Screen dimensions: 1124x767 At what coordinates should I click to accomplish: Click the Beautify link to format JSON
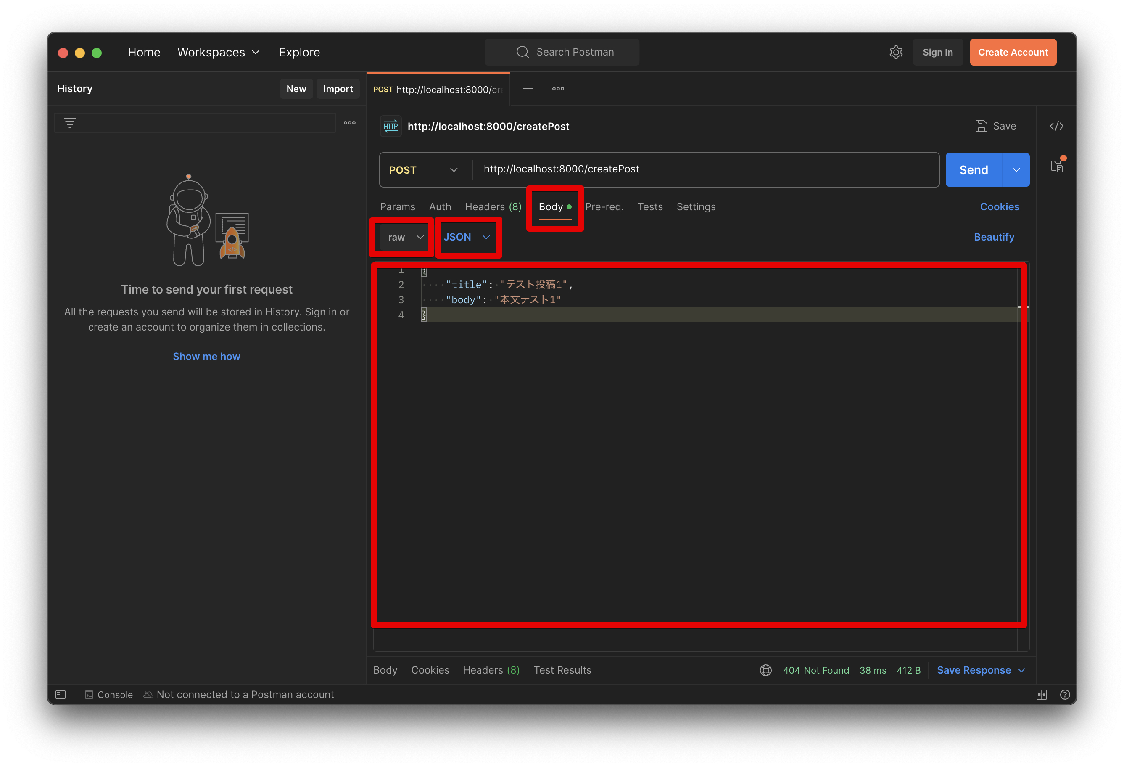tap(993, 237)
